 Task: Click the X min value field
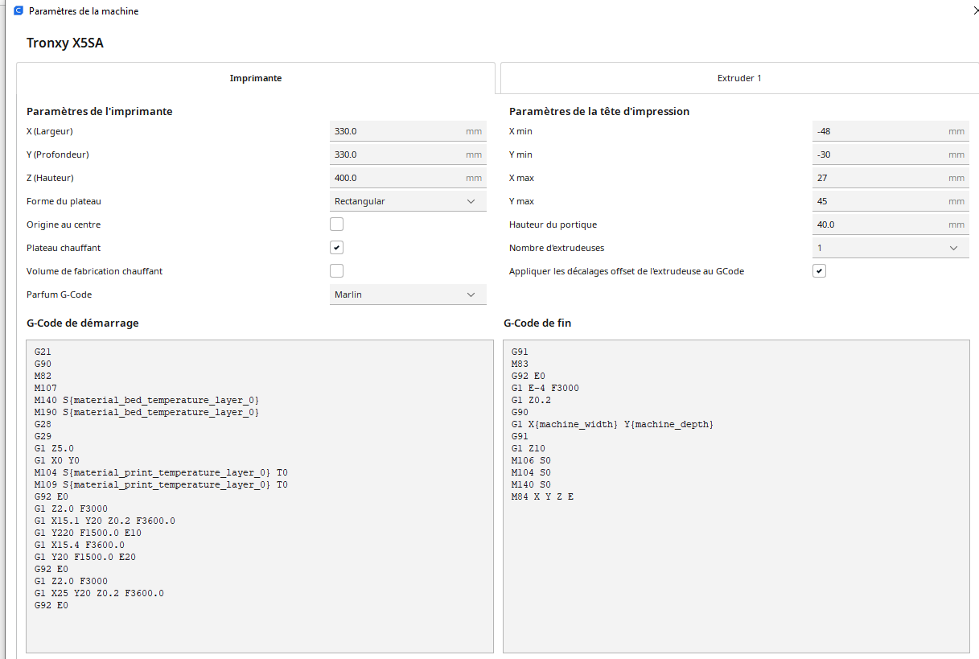pos(891,131)
